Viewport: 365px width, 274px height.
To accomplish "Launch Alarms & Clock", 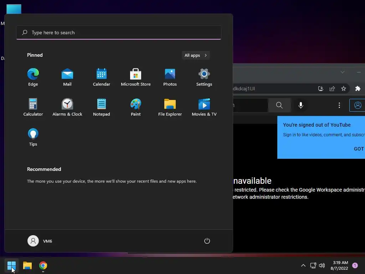I will point(67,107).
